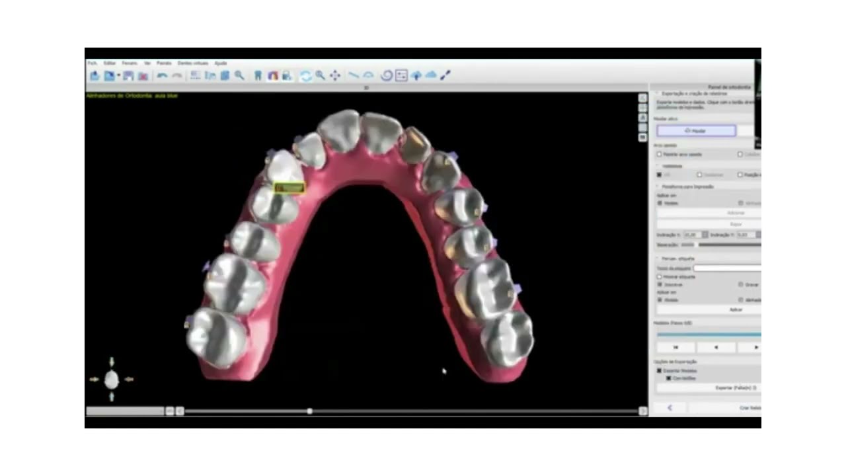Open the dropdown arrow beside the save-image icon
The image size is (846, 476).
click(x=118, y=76)
